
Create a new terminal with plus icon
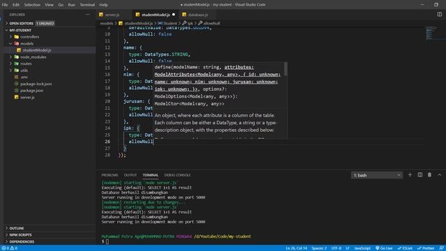410,175
